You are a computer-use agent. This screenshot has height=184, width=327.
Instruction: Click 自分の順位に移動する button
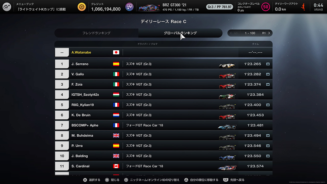[201, 180]
